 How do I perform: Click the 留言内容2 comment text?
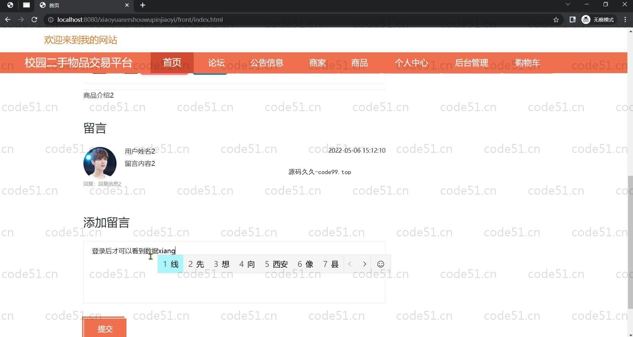(140, 164)
